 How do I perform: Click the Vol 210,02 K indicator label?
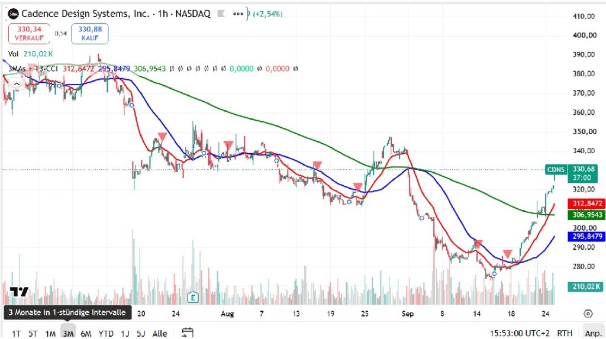(x=31, y=54)
